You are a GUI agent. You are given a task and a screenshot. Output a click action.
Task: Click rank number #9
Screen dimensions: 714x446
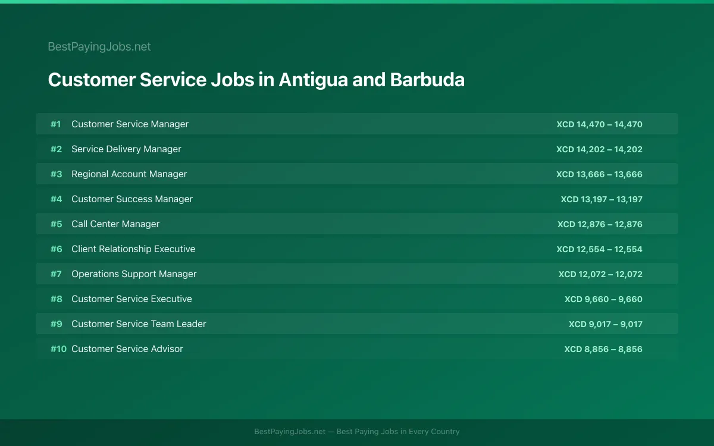tap(56, 324)
